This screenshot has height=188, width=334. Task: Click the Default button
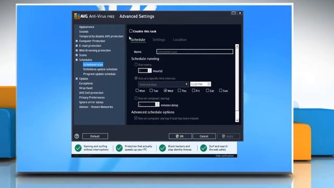click(x=95, y=136)
